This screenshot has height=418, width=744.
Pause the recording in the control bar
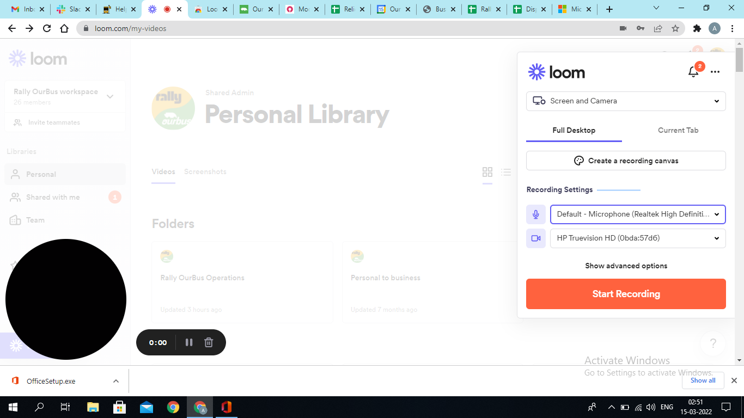189,342
